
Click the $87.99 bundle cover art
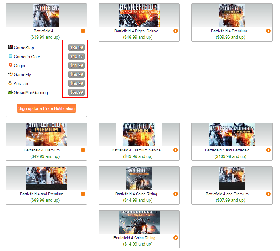(232, 178)
